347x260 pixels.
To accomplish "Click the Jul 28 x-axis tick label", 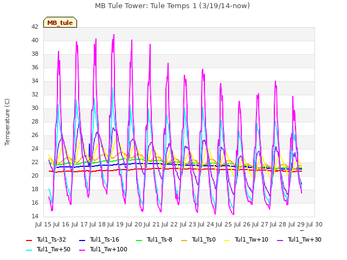I will [x=278, y=224].
